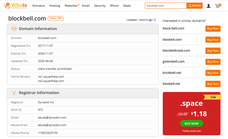Open the user account icon

coord(209,6)
